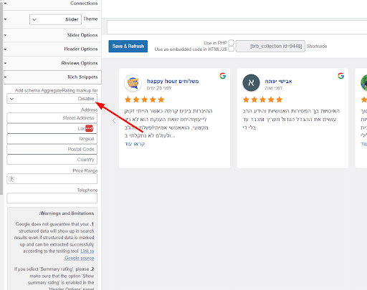Click the Price Range help question icon
367x290 pixels.
click(x=11, y=179)
